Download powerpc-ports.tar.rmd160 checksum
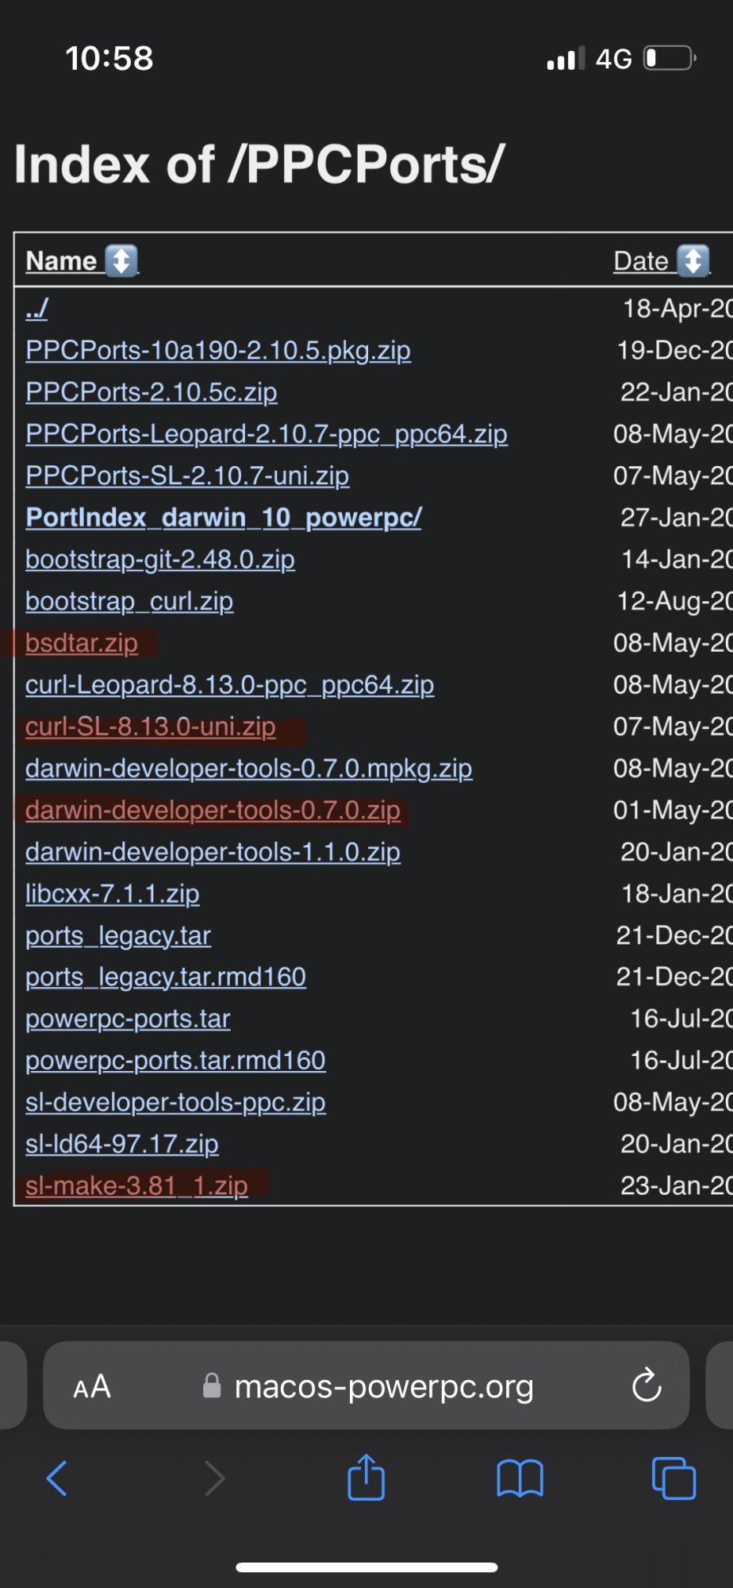 point(175,1061)
